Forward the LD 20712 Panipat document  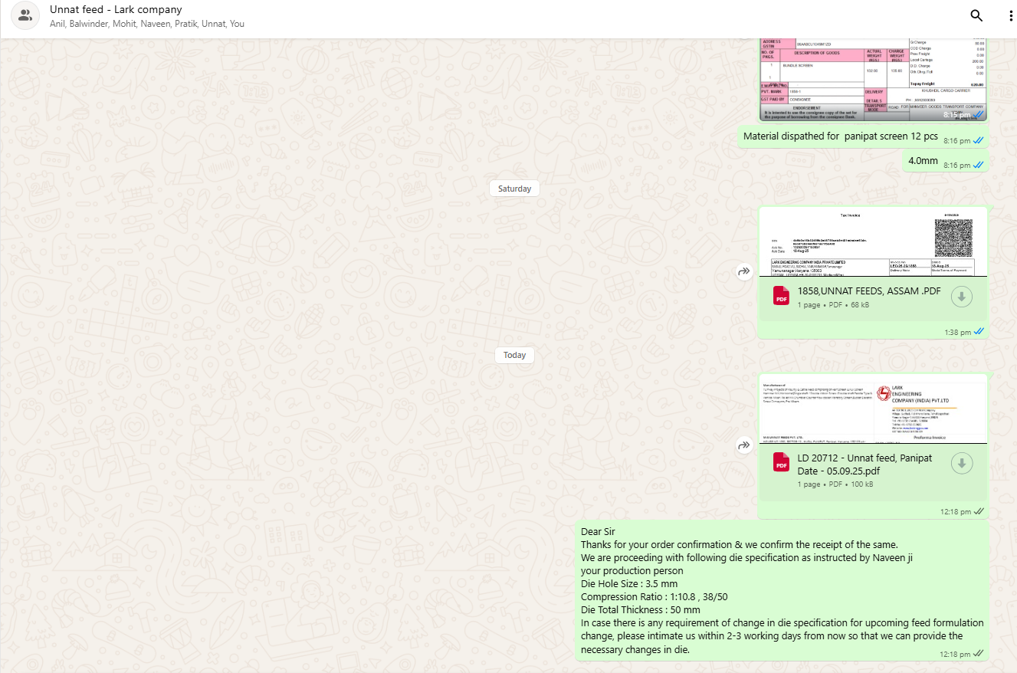pos(743,445)
